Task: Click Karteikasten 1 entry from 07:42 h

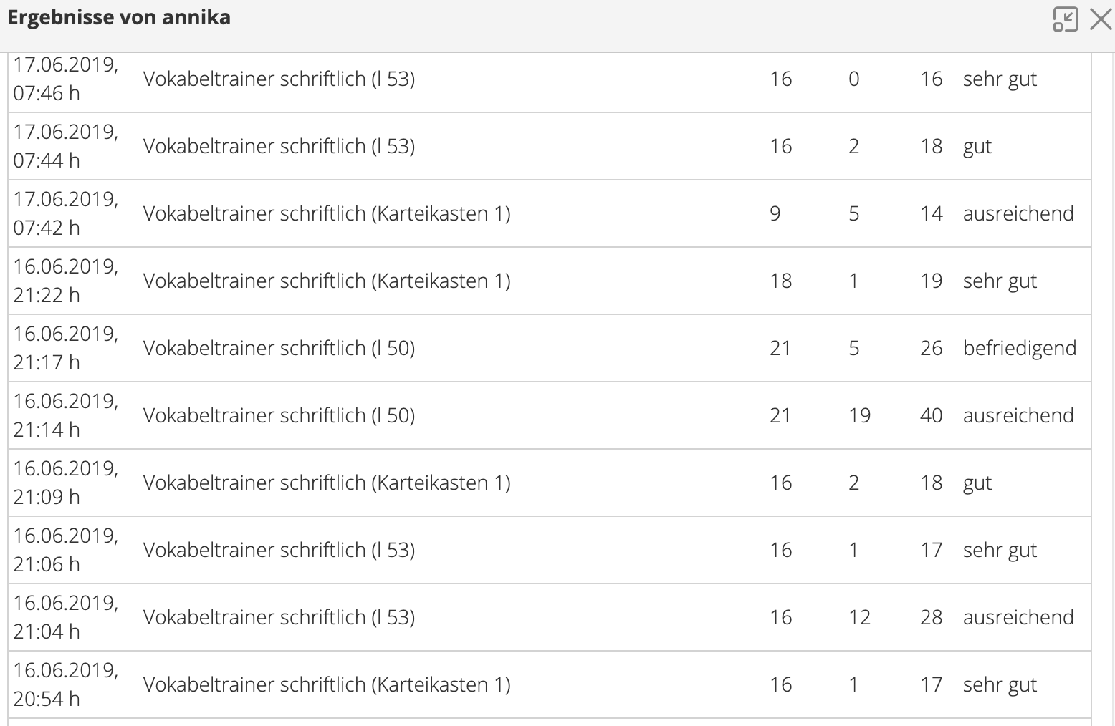Action: click(327, 213)
